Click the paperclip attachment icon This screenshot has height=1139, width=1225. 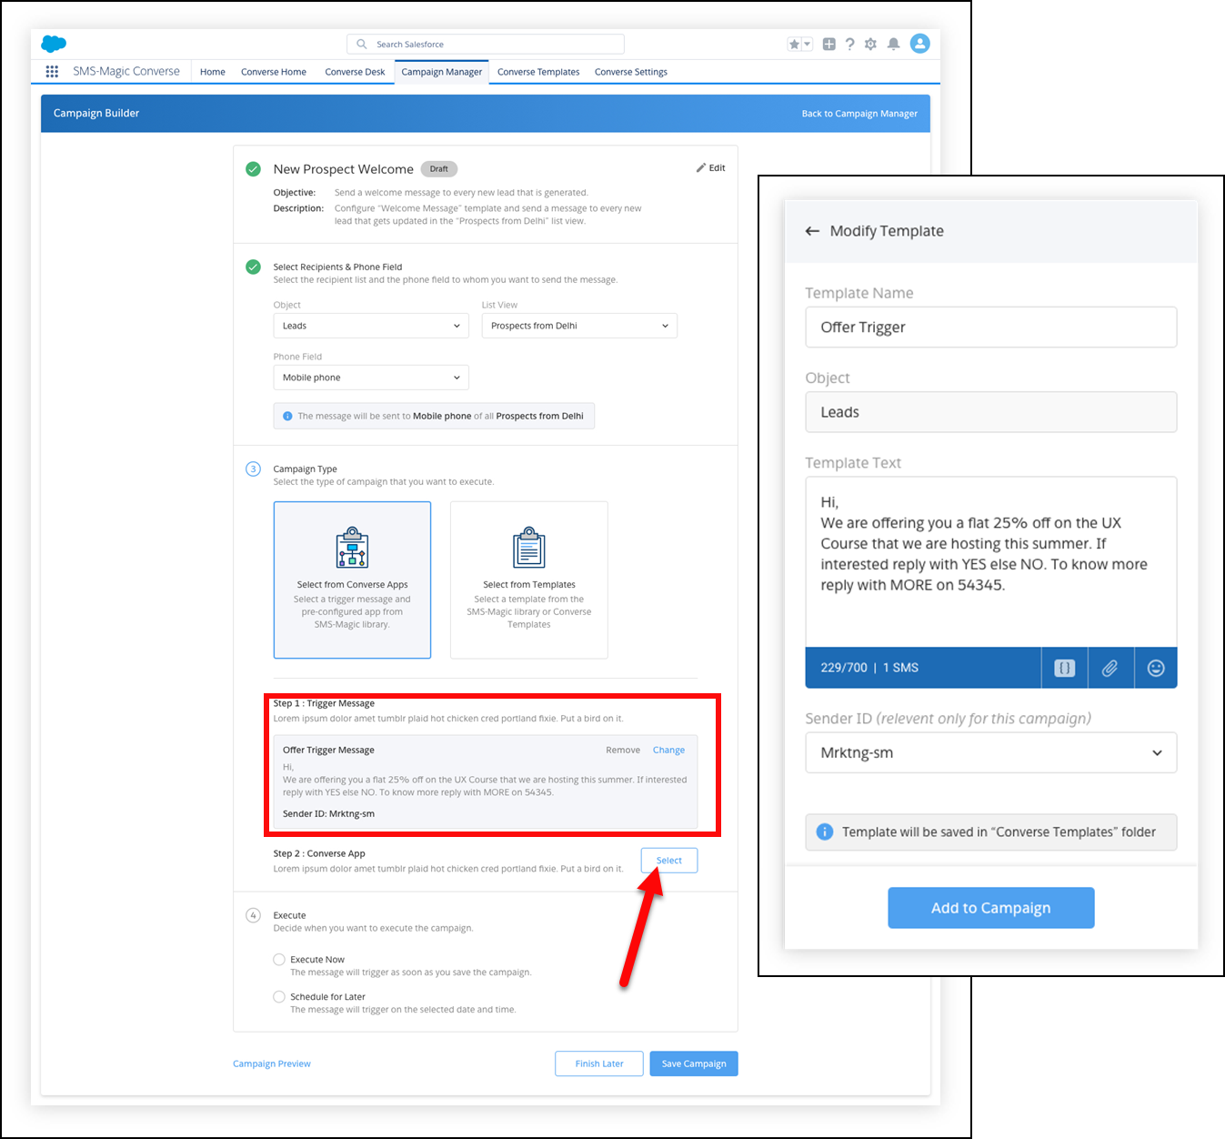click(1110, 668)
